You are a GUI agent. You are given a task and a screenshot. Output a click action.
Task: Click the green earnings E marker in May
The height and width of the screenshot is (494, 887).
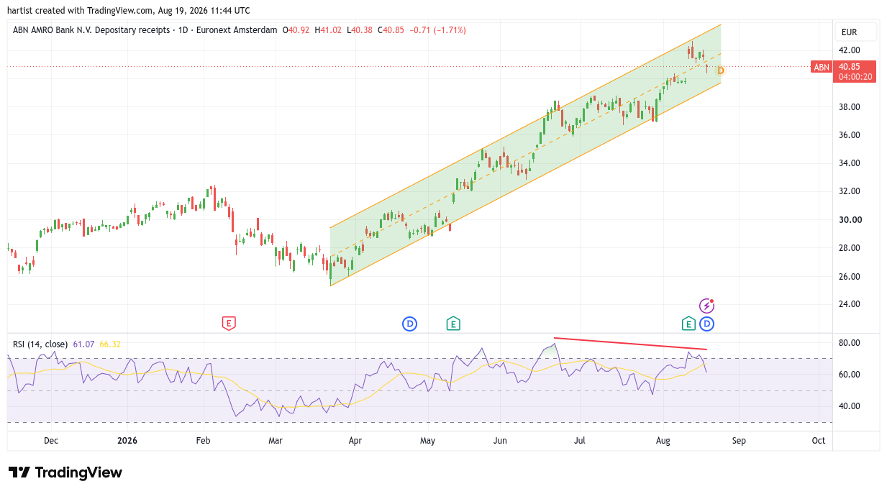(x=453, y=324)
